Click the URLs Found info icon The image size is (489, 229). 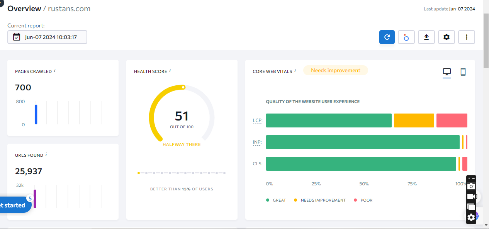(46, 154)
